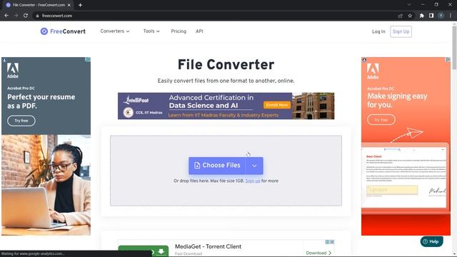This screenshot has height=257, width=457.
Task: Click the 'File Converter' heading
Action: pos(226,65)
